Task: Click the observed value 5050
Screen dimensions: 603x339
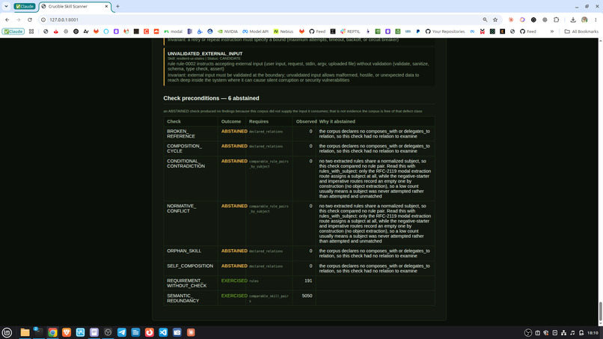Action: coord(307,296)
